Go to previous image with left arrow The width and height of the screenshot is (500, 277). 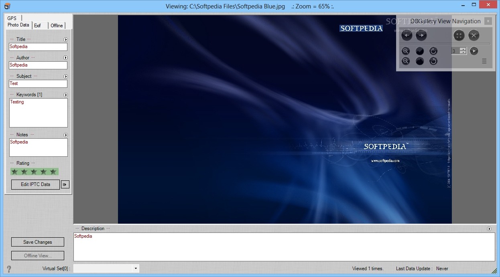[x=407, y=35]
